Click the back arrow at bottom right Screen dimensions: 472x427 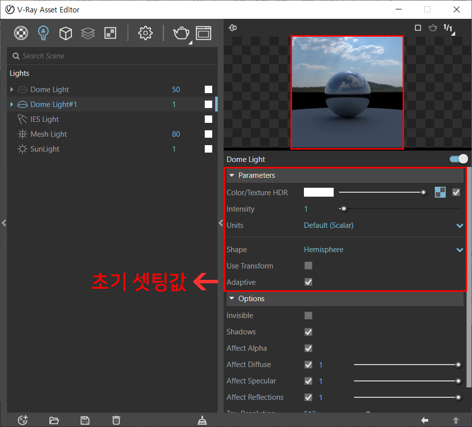pyautogui.click(x=425, y=420)
